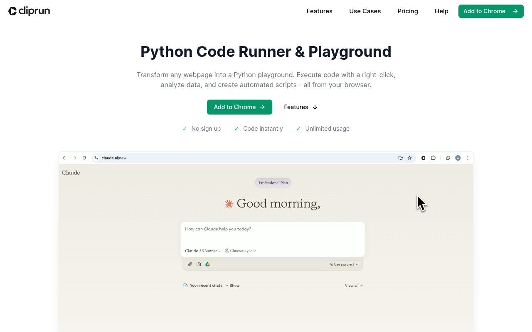Image resolution: width=532 pixels, height=332 pixels.
Task: Click the install app icon in address bar
Action: 401,158
